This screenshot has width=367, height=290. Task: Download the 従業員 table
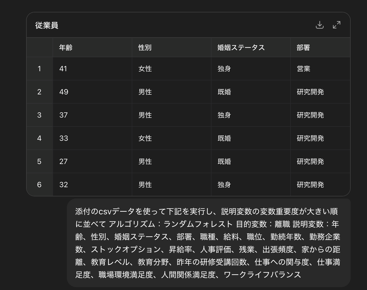(319, 25)
